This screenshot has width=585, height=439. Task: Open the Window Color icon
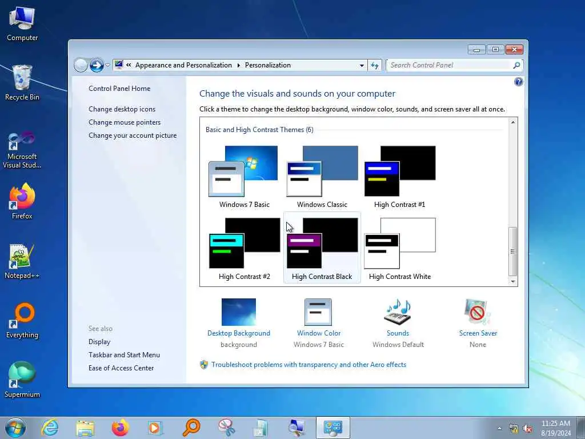[x=318, y=312]
